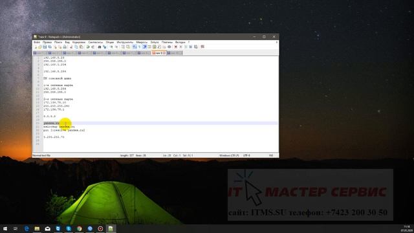
Task: Toggle synchronize horizontal scrolling icon
Action: [x=128, y=47]
